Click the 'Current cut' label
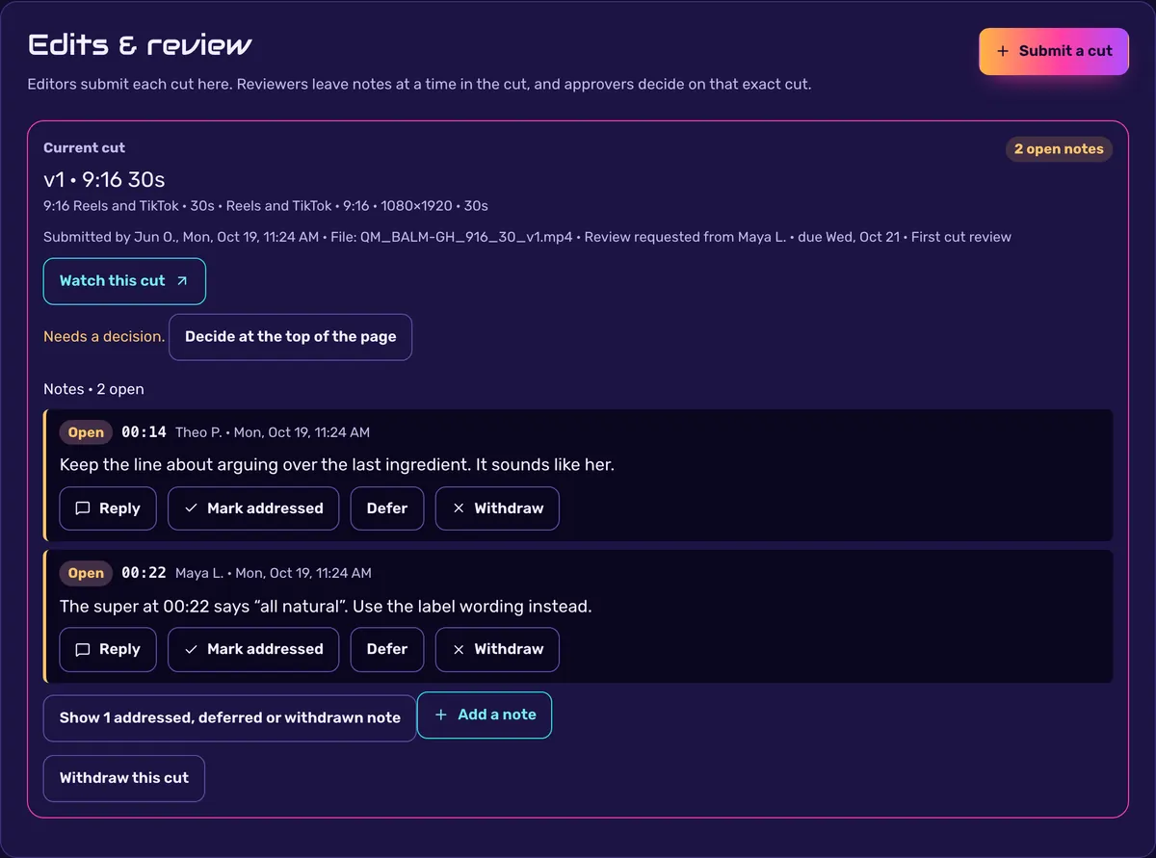 pos(84,147)
